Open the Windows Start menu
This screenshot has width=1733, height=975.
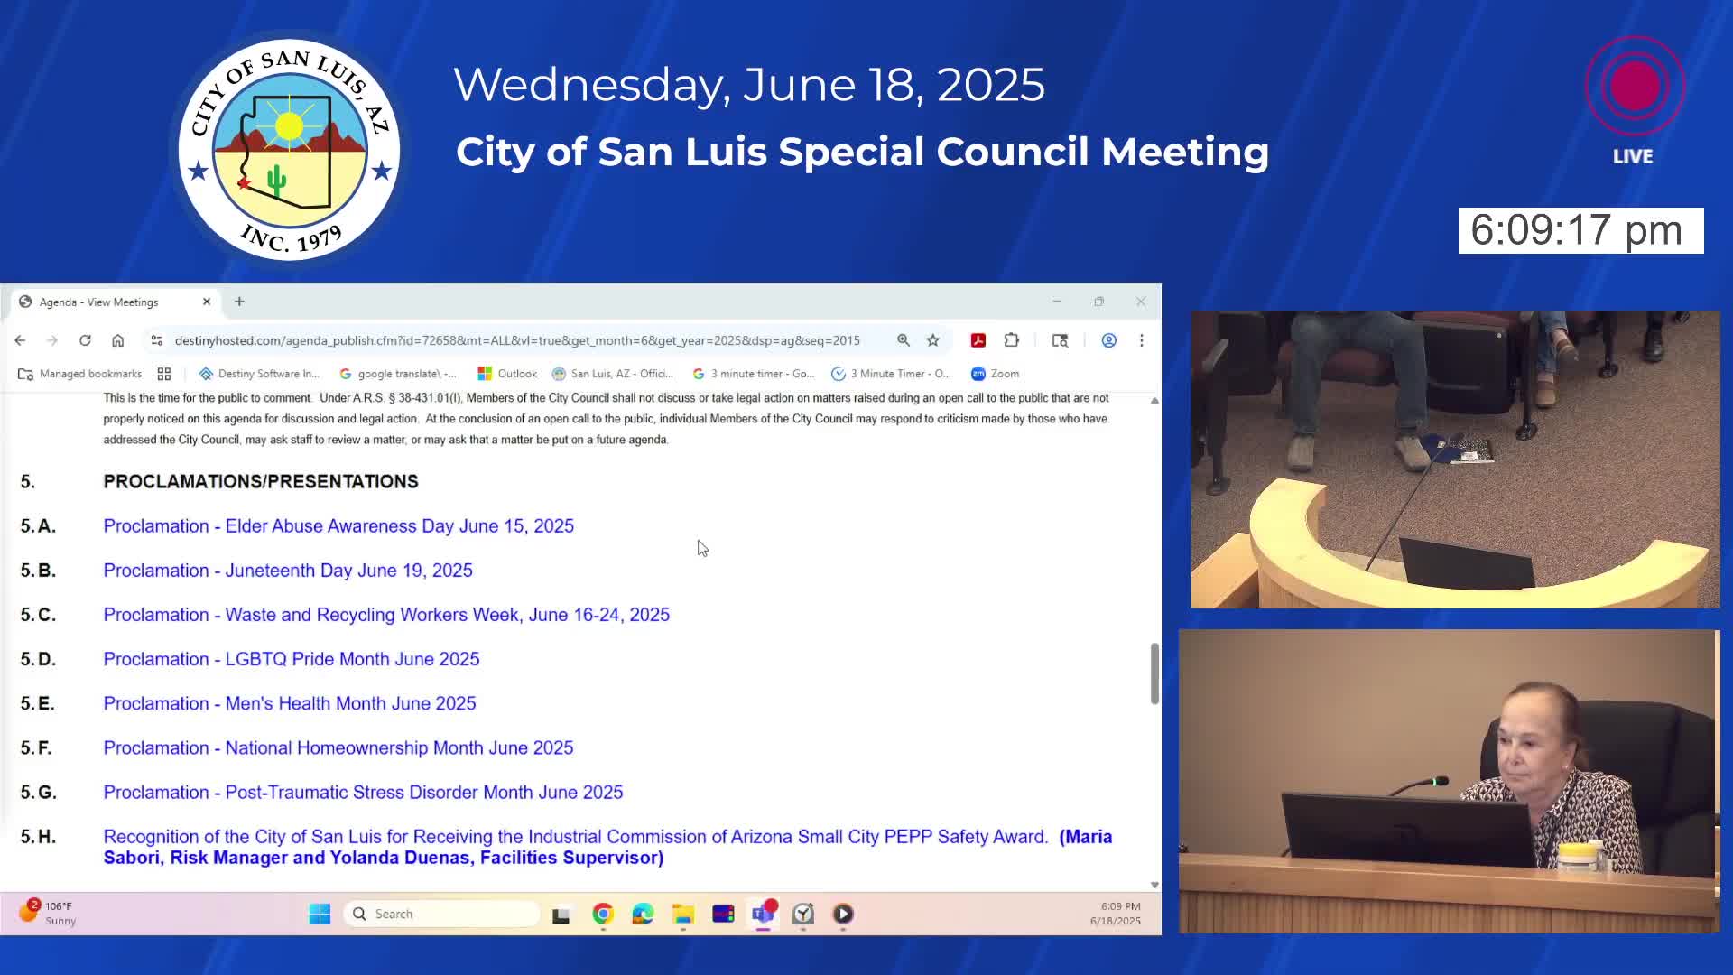pos(320,914)
